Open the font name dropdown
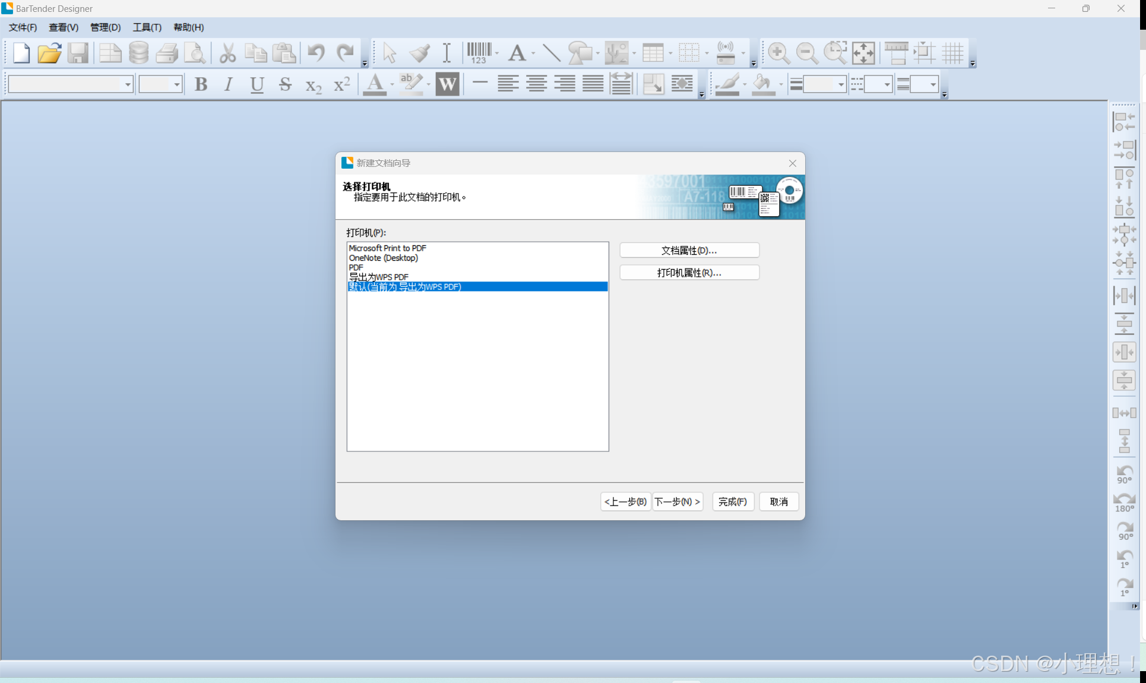The height and width of the screenshot is (683, 1146). click(x=128, y=84)
